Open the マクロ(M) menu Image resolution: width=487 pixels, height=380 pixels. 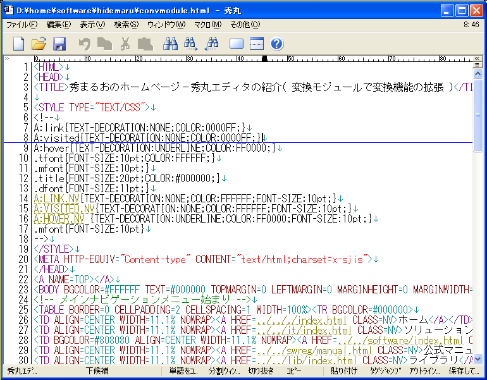pos(207,25)
